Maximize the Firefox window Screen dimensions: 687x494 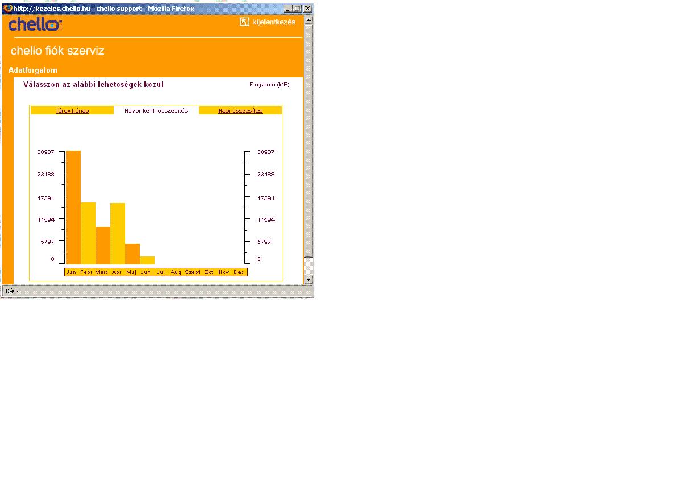tap(297, 9)
